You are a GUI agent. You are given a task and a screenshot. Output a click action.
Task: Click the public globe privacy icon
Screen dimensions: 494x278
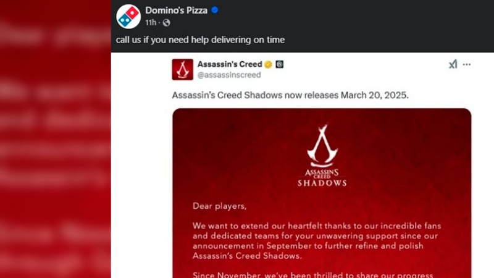point(166,23)
